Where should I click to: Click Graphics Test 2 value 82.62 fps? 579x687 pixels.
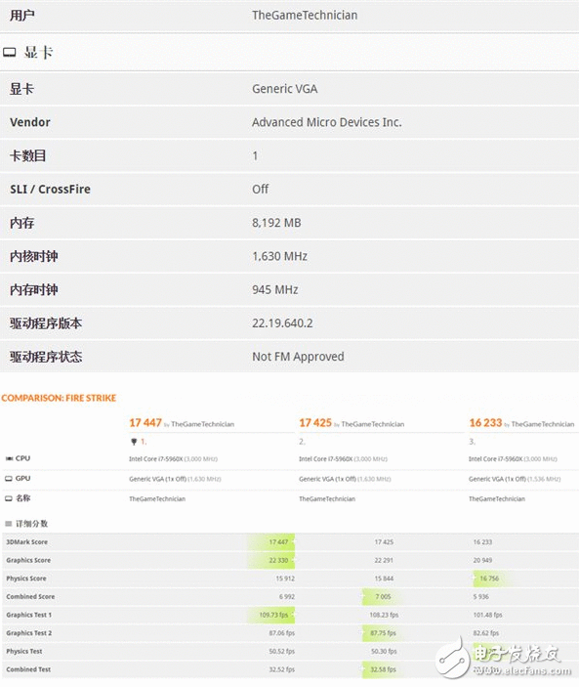pyautogui.click(x=486, y=633)
